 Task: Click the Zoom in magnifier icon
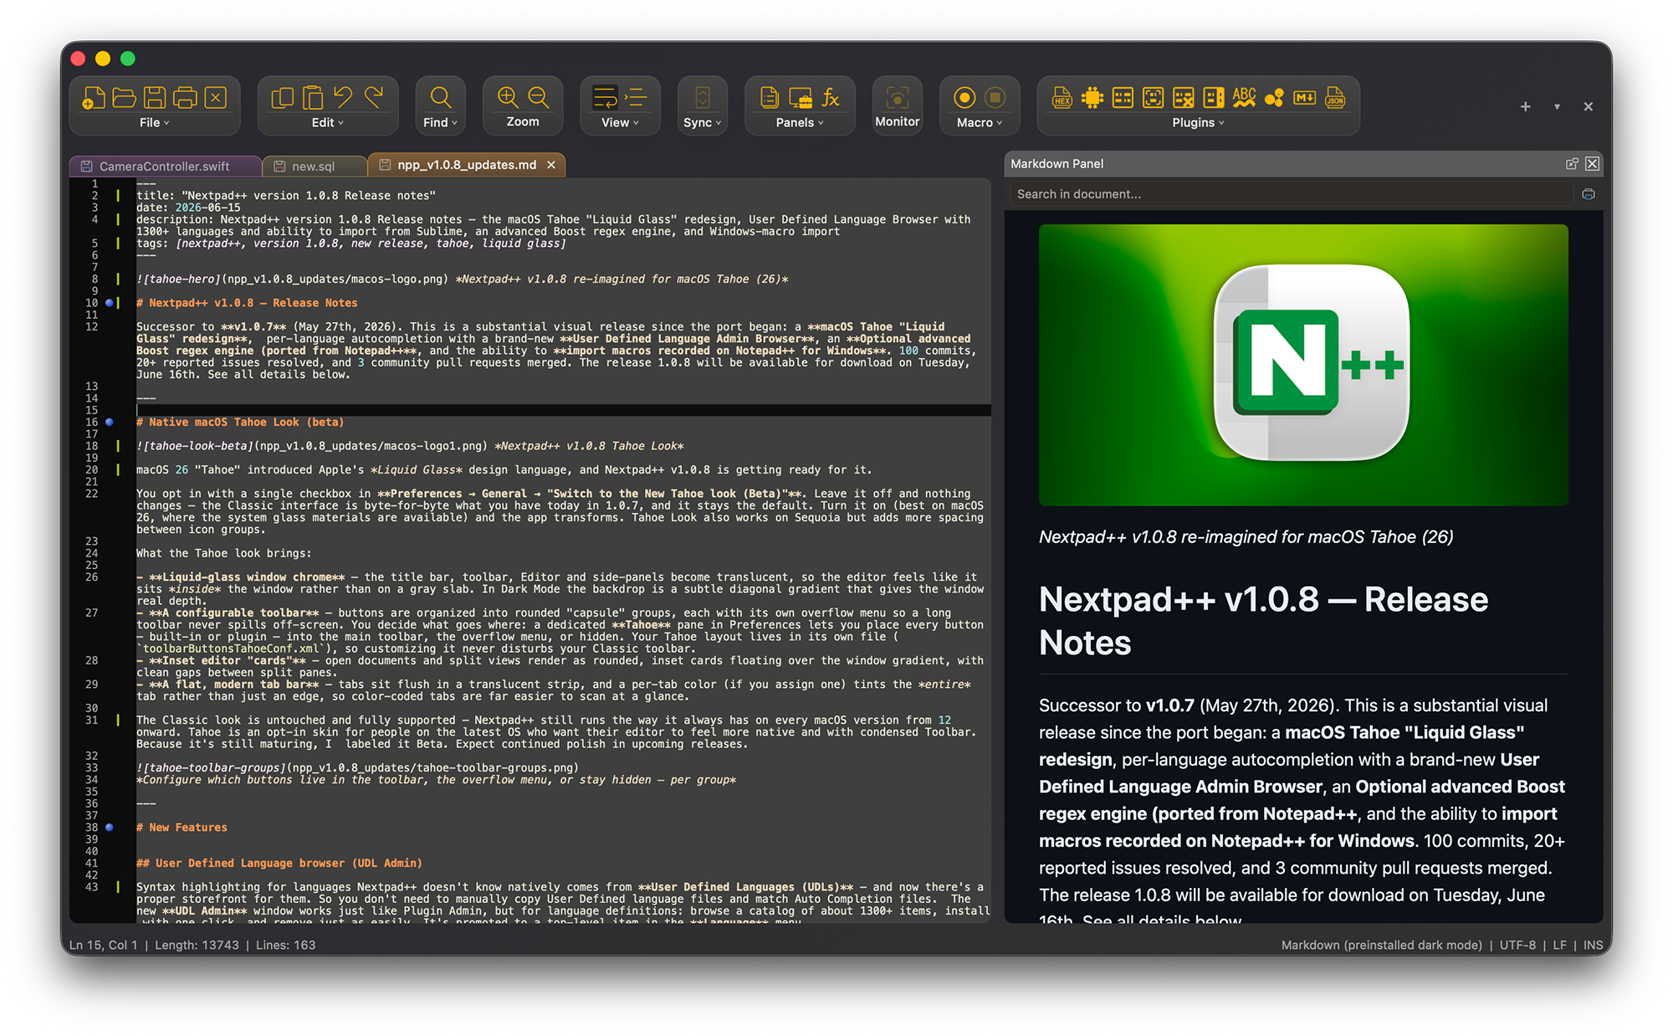pos(508,97)
